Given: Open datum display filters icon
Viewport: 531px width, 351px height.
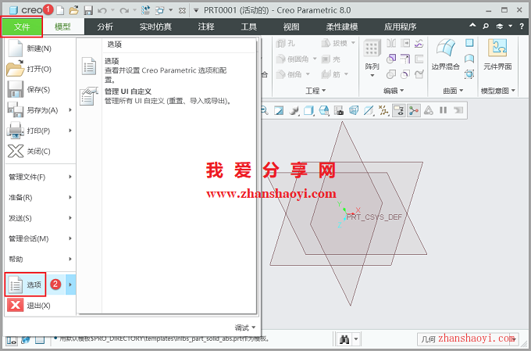Looking at the screenshot, I should tap(383, 110).
